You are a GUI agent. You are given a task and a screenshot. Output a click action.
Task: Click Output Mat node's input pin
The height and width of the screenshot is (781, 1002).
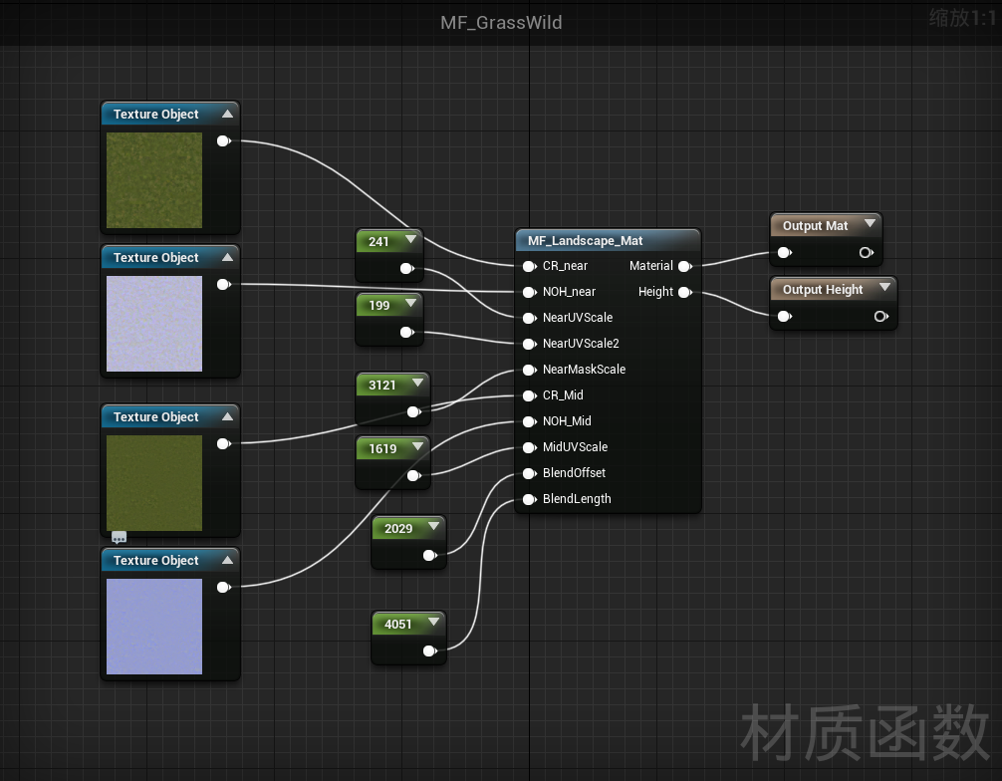point(785,253)
